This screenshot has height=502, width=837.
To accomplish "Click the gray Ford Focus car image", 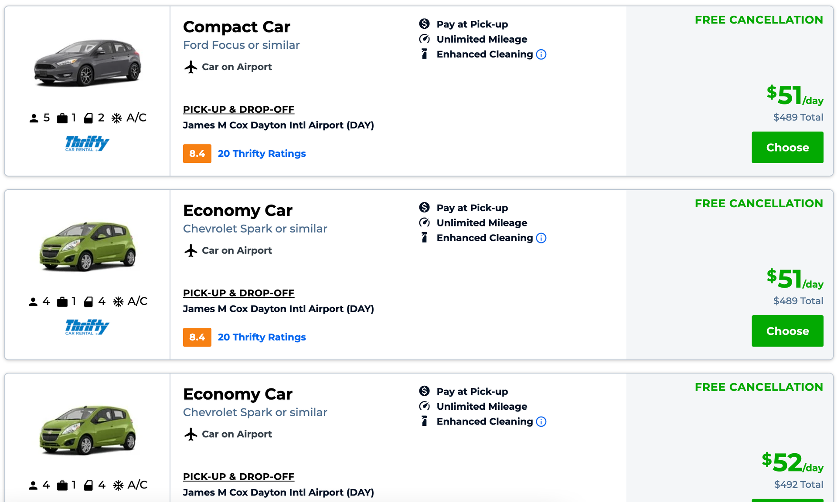I will tap(87, 63).
